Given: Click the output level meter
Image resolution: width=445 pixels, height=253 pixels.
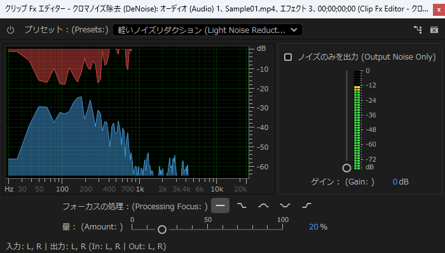Looking at the screenshot, I should click(357, 120).
